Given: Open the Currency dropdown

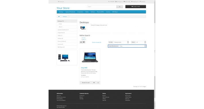Looking at the screenshot, I should click(x=61, y=1).
